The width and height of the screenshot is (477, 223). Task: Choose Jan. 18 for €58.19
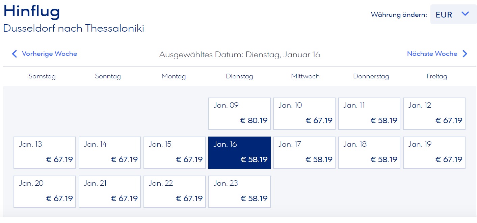(x=369, y=153)
